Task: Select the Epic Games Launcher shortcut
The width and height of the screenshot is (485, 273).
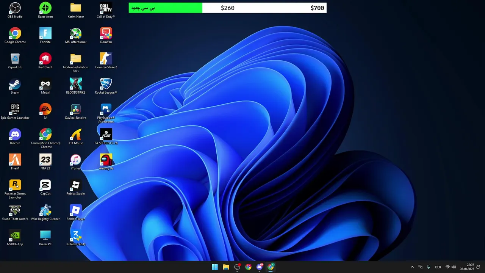Action: coord(15,111)
